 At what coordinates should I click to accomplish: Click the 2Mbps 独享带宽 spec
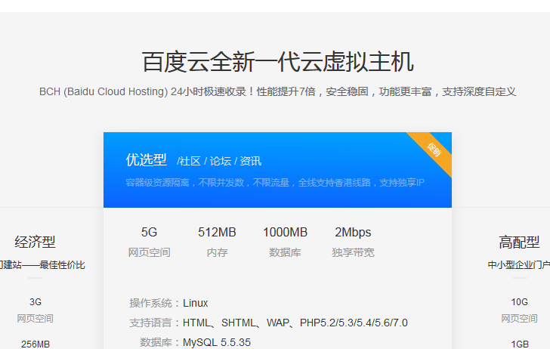353,242
